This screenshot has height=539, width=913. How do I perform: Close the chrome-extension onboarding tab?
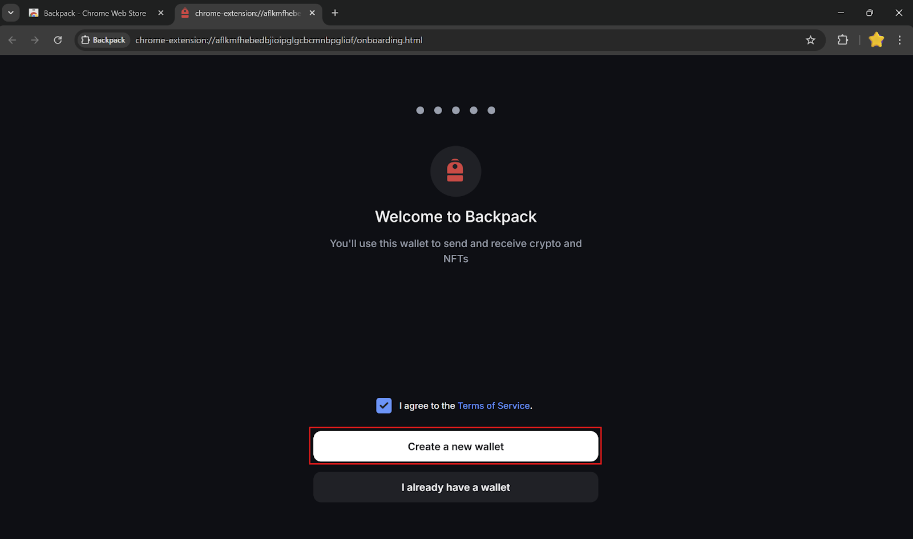coord(312,13)
